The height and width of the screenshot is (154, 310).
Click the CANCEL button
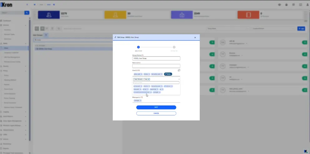pyautogui.click(x=156, y=113)
